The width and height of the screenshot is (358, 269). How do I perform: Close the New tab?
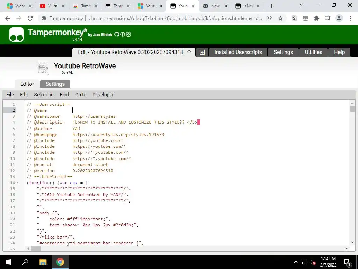point(226,6)
